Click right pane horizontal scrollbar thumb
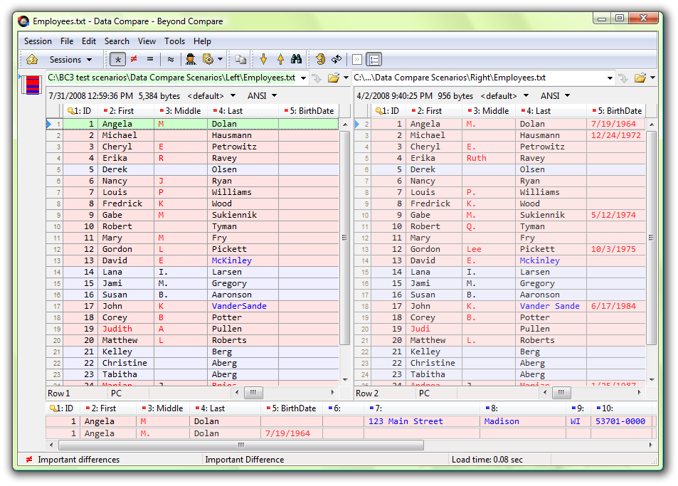This screenshot has width=678, height=486. point(561,393)
